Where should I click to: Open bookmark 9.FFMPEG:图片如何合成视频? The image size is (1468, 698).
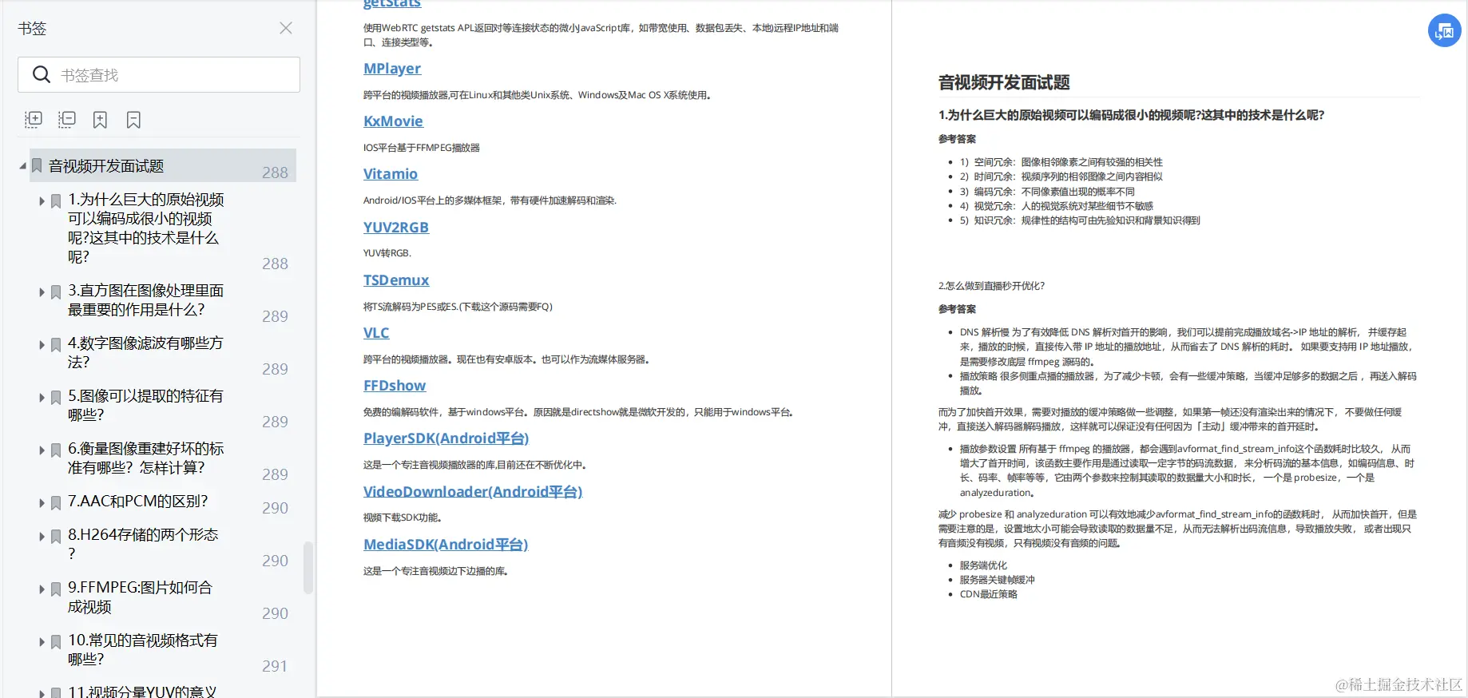[141, 597]
